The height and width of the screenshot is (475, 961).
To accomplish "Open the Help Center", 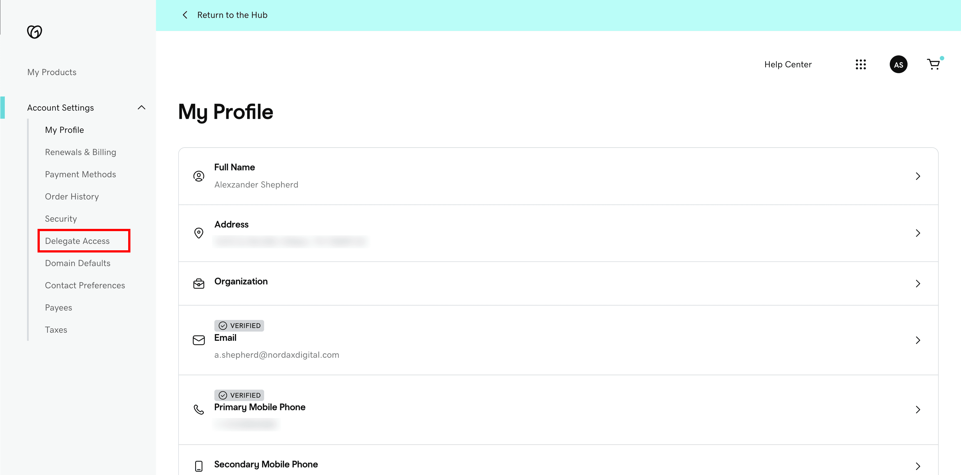I will click(788, 64).
